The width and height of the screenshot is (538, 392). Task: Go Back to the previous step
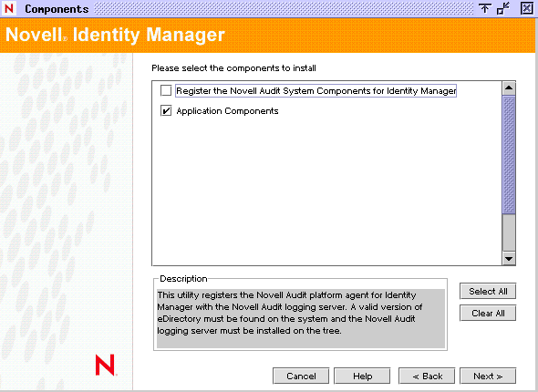(x=427, y=377)
